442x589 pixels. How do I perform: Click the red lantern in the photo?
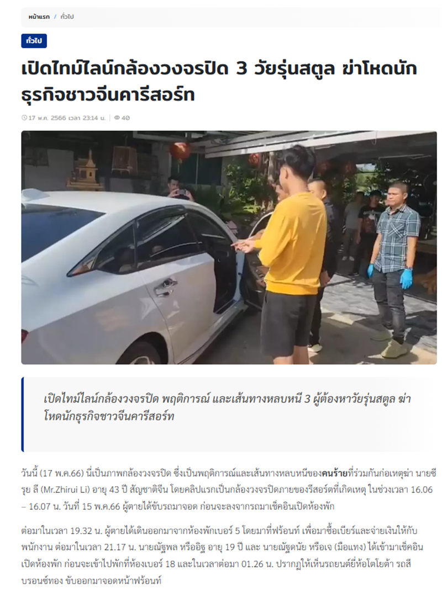(180, 150)
